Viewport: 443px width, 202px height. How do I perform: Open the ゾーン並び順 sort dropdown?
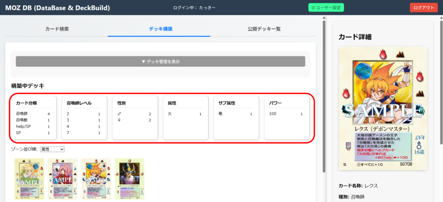tap(52, 149)
